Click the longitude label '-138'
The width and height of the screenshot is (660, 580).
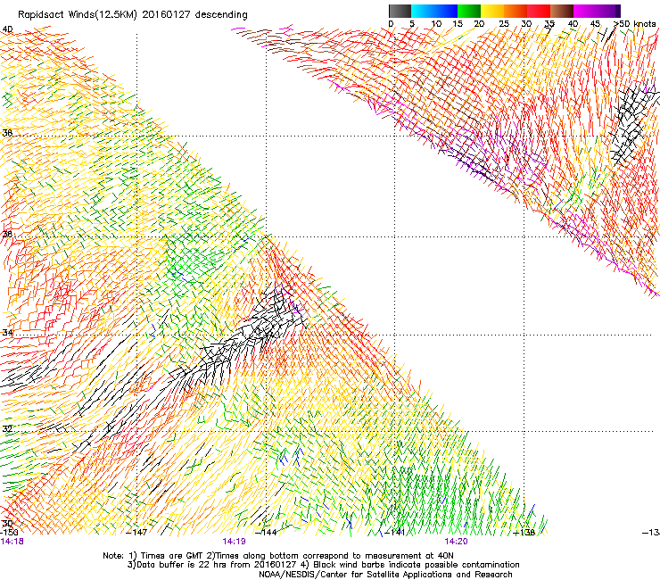[x=524, y=532]
